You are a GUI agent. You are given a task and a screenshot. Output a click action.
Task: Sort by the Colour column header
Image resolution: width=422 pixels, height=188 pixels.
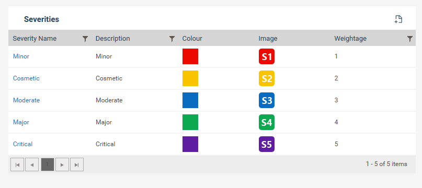[192, 39]
